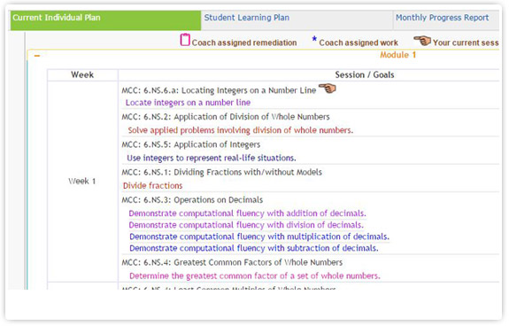Open fluency with subtraction of decimals goal
Image resolution: width=509 pixels, height=326 pixels.
pyautogui.click(x=254, y=248)
